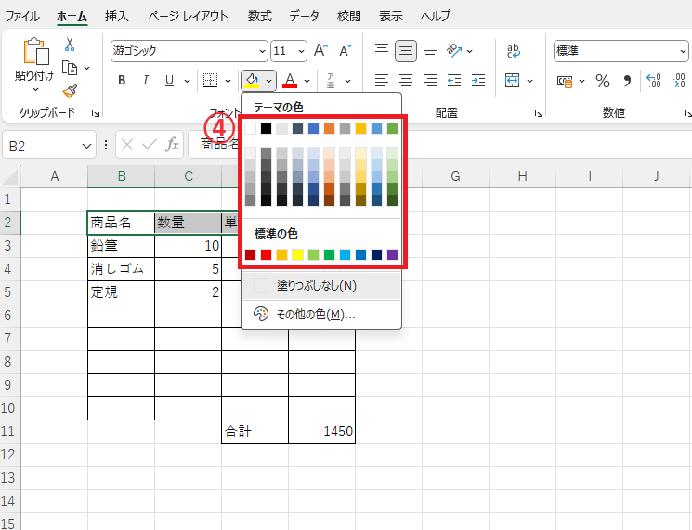Open the font name dropdown 游ゴシック

click(x=262, y=51)
